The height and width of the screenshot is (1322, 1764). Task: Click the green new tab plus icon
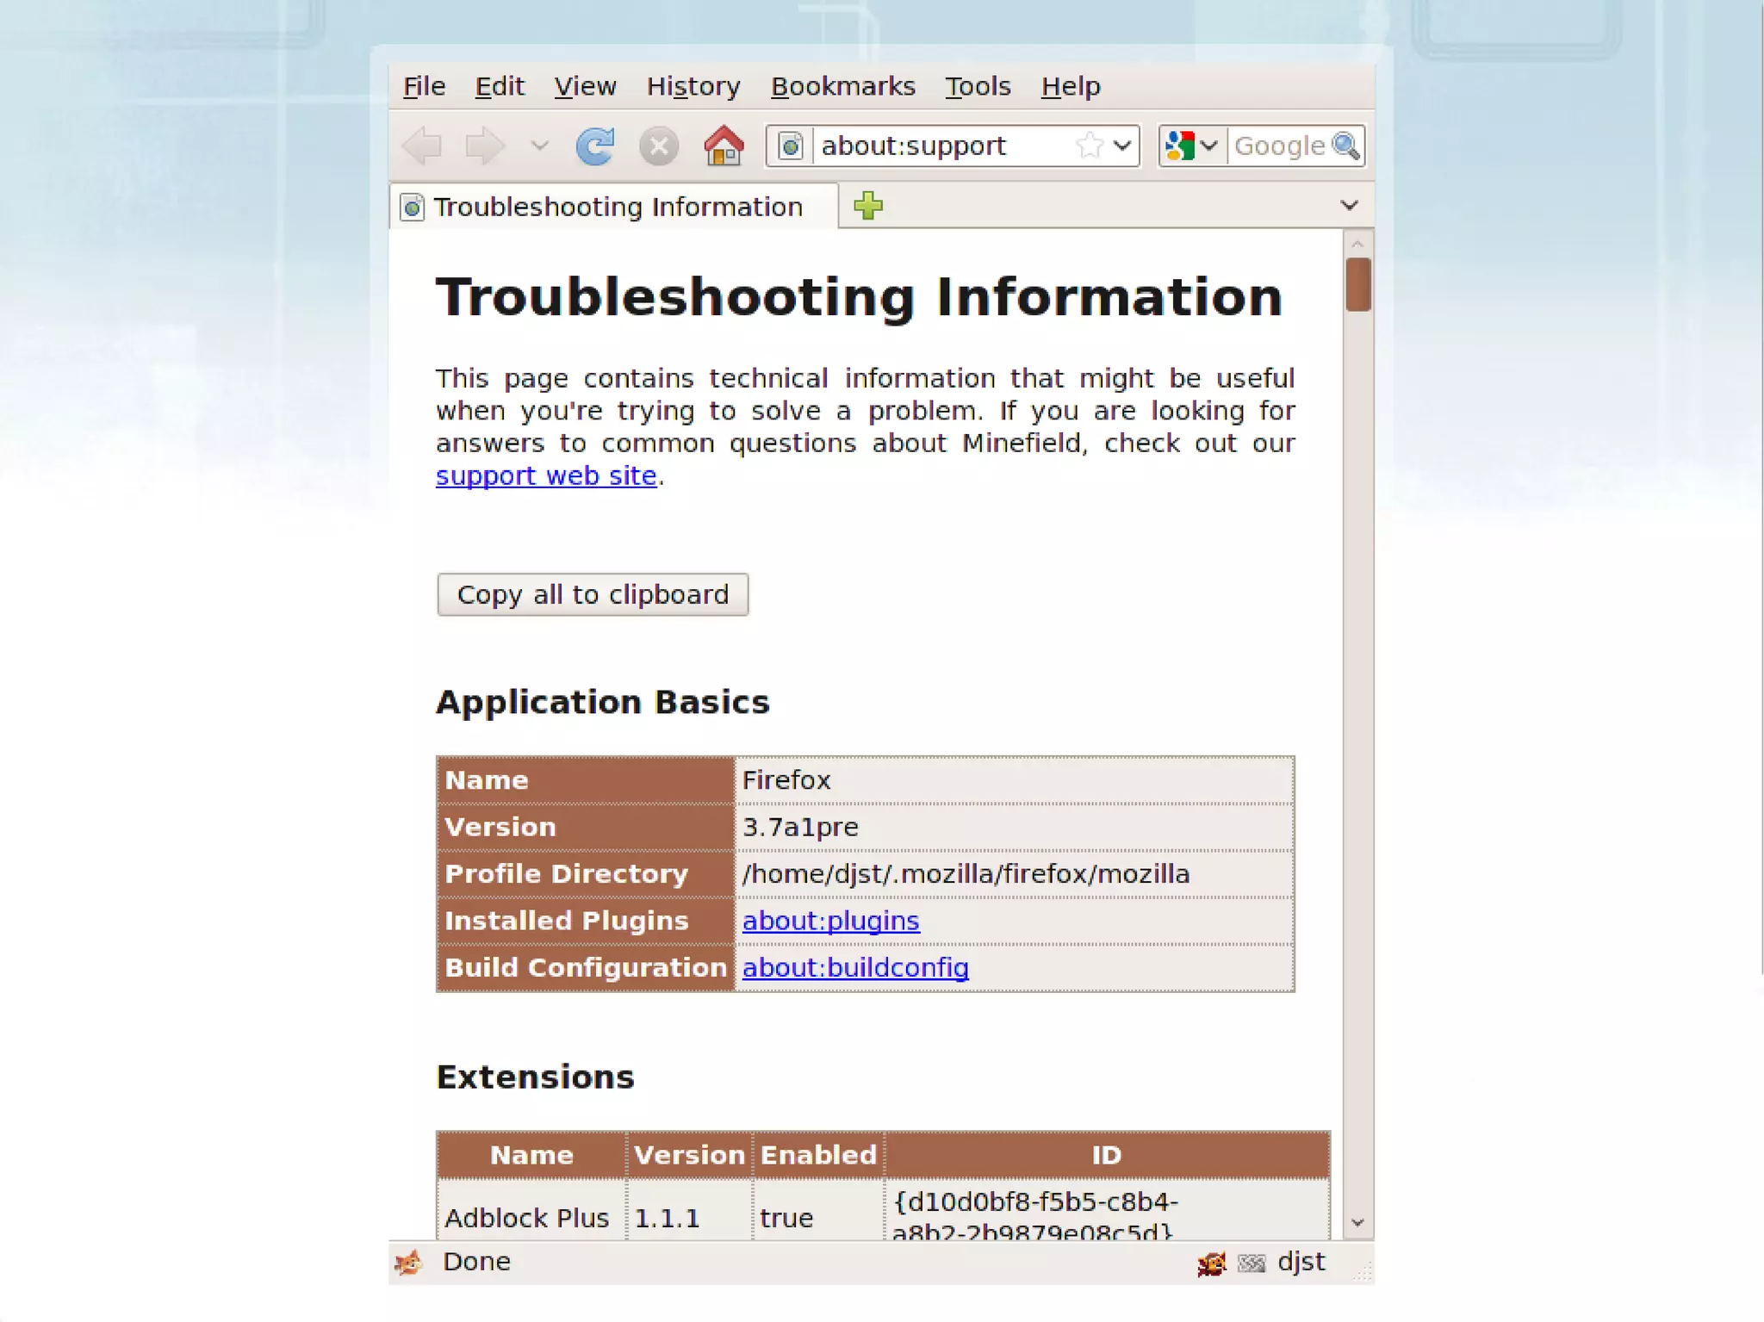[868, 206]
